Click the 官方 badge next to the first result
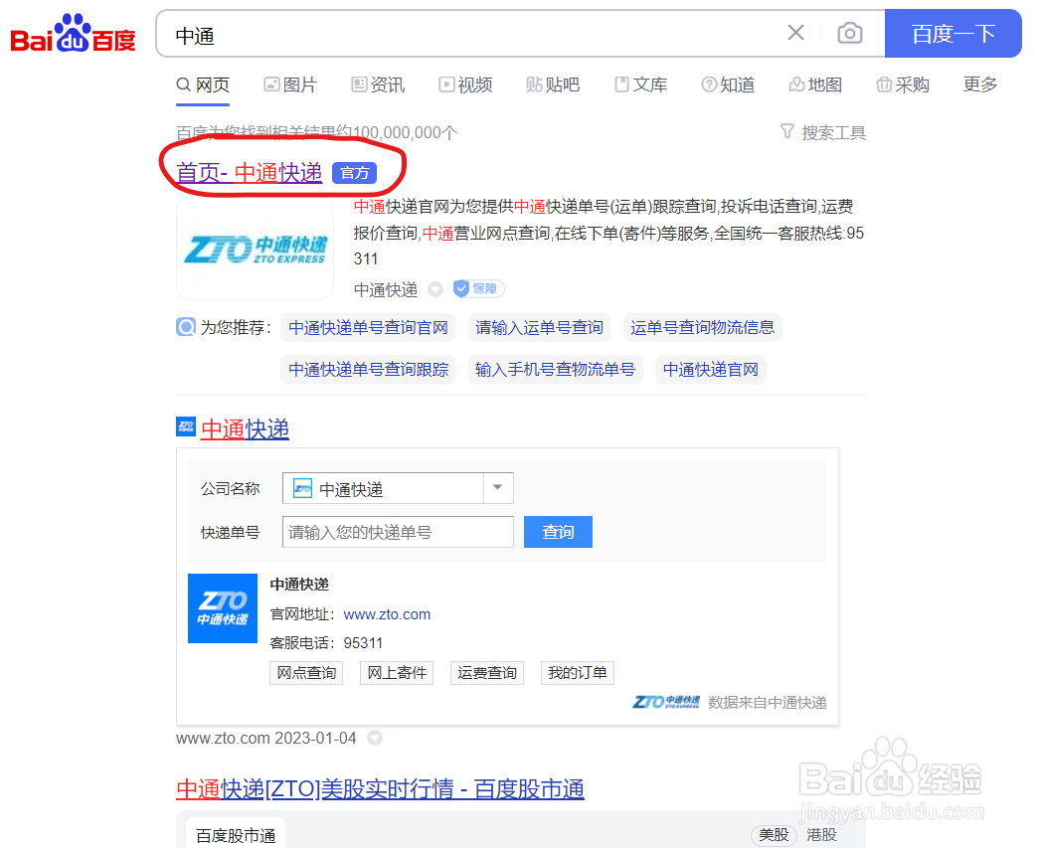The height and width of the screenshot is (848, 1041). [355, 173]
